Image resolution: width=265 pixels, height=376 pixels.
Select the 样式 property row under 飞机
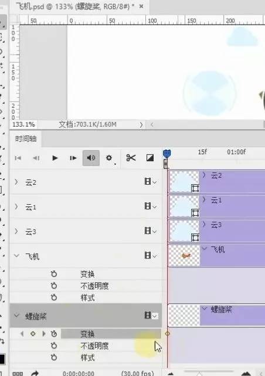(86, 297)
